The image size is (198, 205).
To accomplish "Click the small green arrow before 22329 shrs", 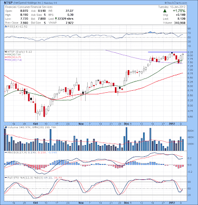I will (x=56, y=19).
